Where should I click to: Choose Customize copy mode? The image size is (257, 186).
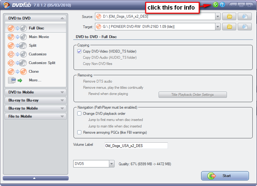click(x=36, y=54)
